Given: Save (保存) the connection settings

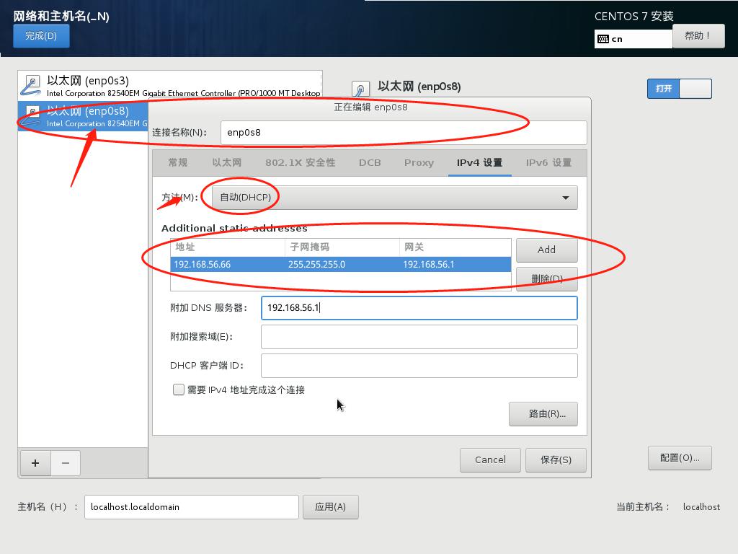Looking at the screenshot, I should click(x=556, y=460).
